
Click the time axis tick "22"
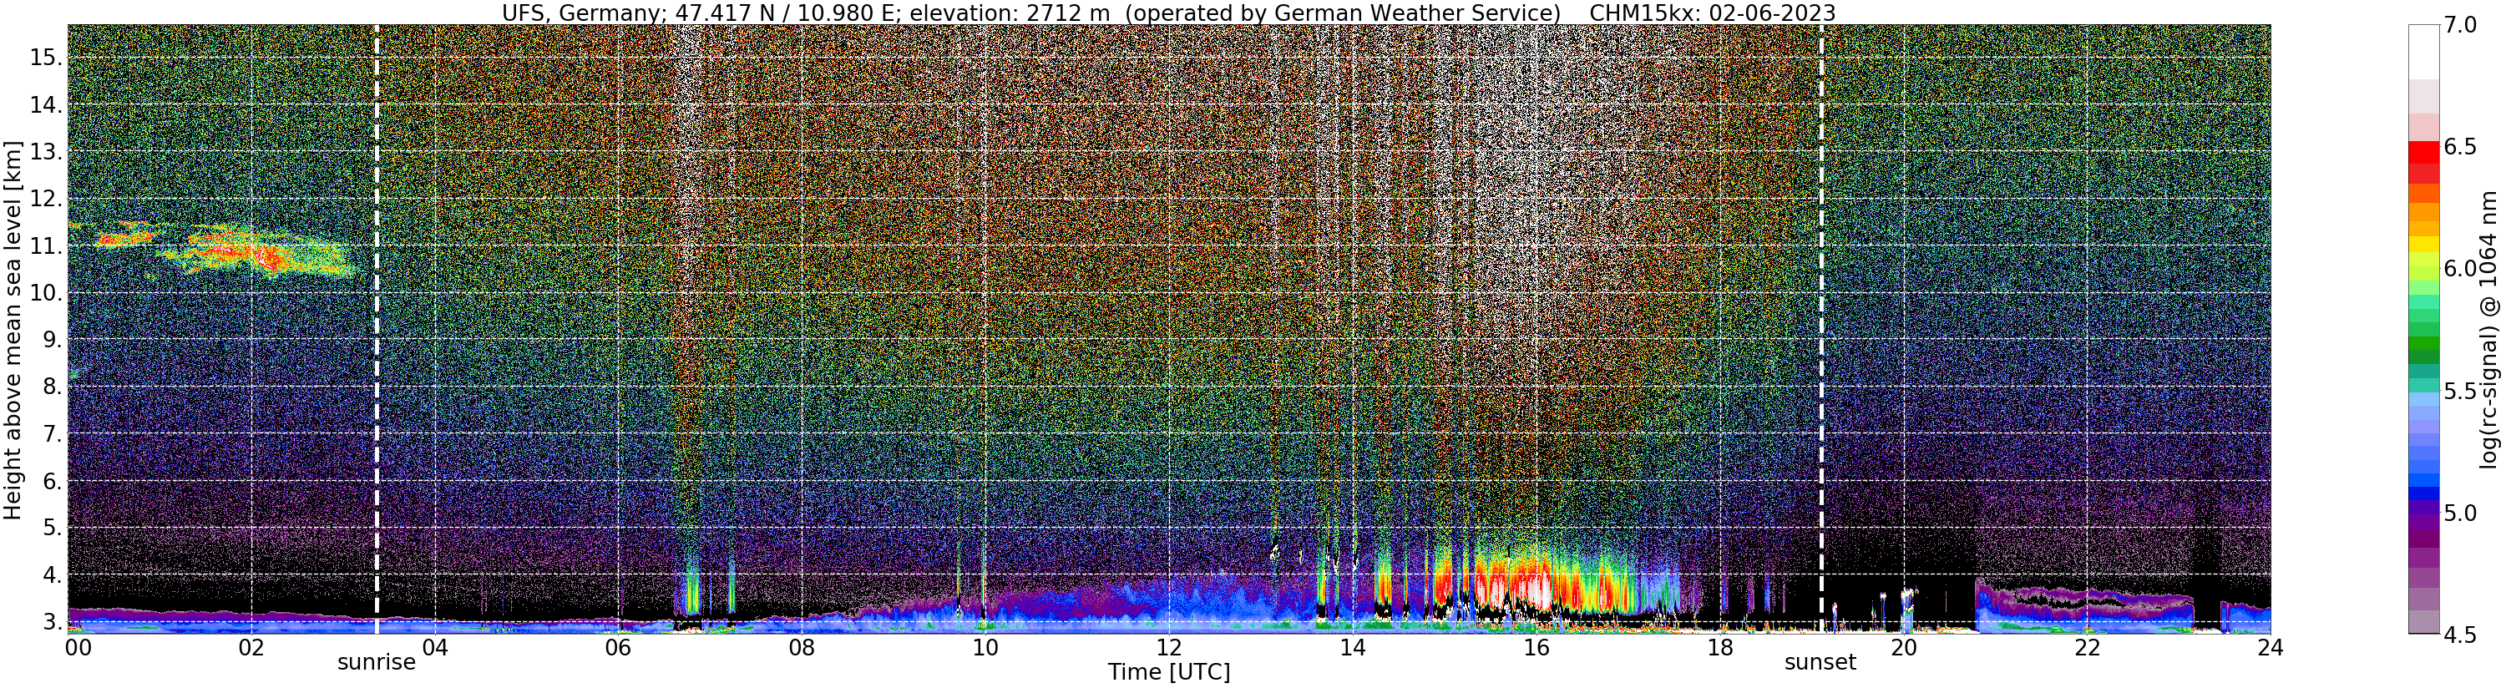point(2088,647)
